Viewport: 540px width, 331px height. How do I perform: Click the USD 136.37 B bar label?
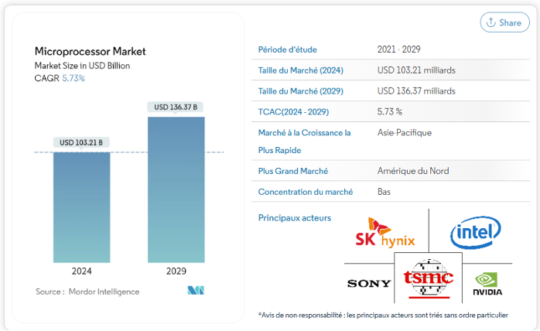click(x=176, y=107)
